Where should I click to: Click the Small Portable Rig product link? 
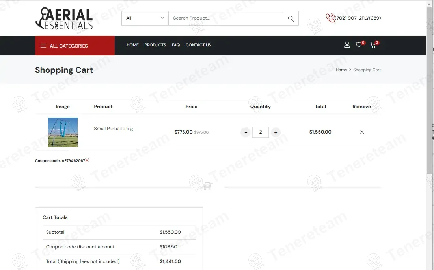pyautogui.click(x=113, y=129)
